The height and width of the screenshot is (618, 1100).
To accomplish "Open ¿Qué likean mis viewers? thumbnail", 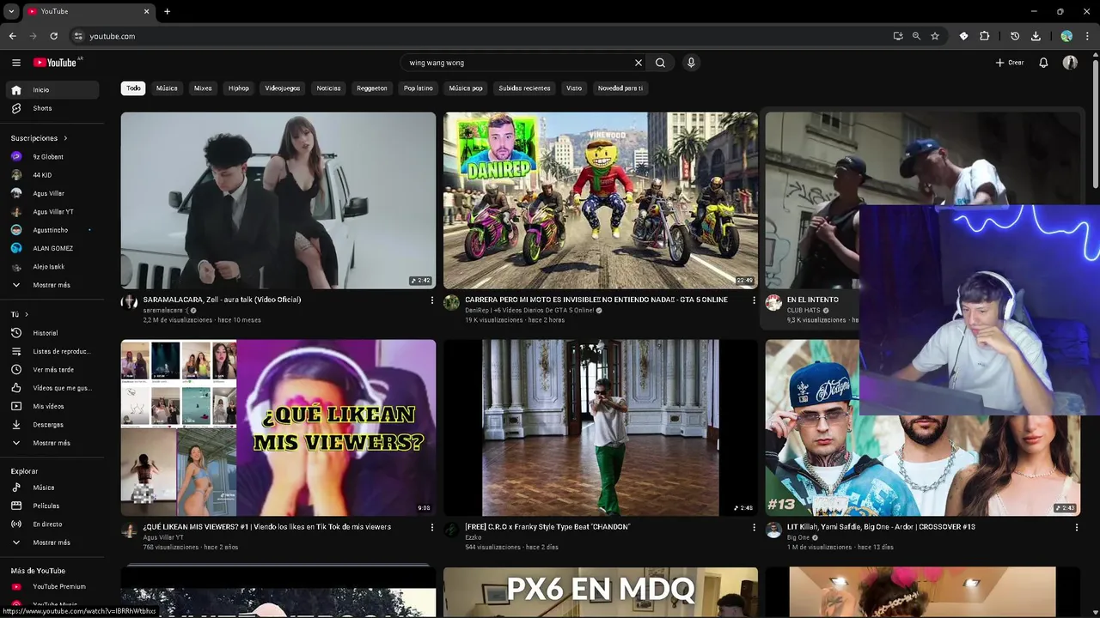I will [x=278, y=428].
